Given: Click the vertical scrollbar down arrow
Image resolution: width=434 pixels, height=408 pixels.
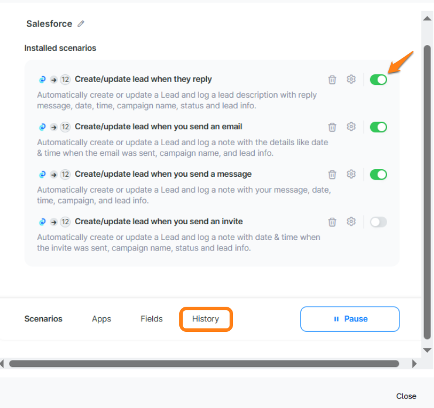Looking at the screenshot, I should [428, 350].
